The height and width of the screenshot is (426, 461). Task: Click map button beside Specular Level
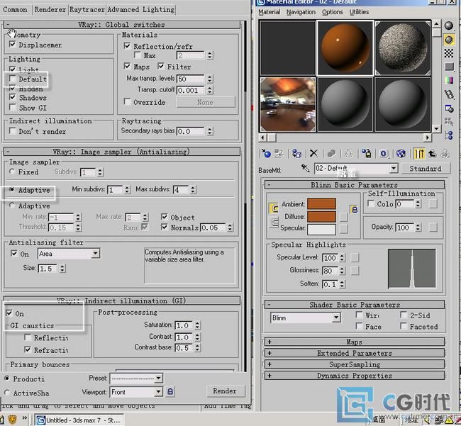pyautogui.click(x=355, y=258)
